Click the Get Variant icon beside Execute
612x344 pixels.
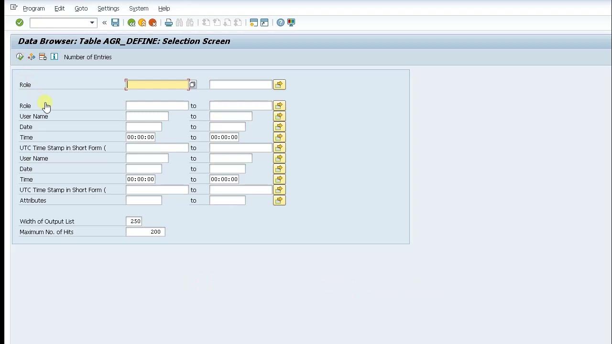coord(31,57)
